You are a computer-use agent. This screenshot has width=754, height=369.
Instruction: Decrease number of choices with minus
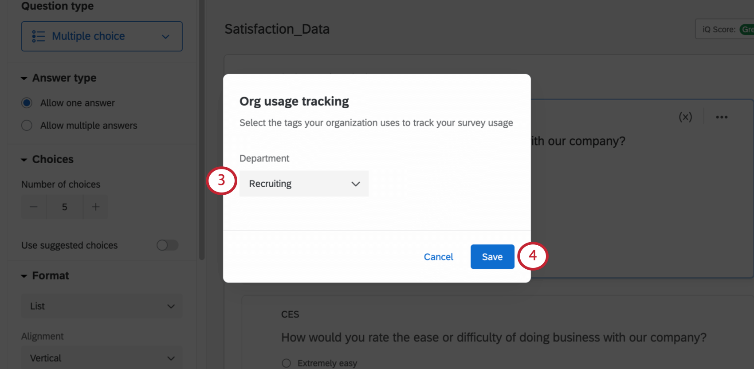click(34, 207)
